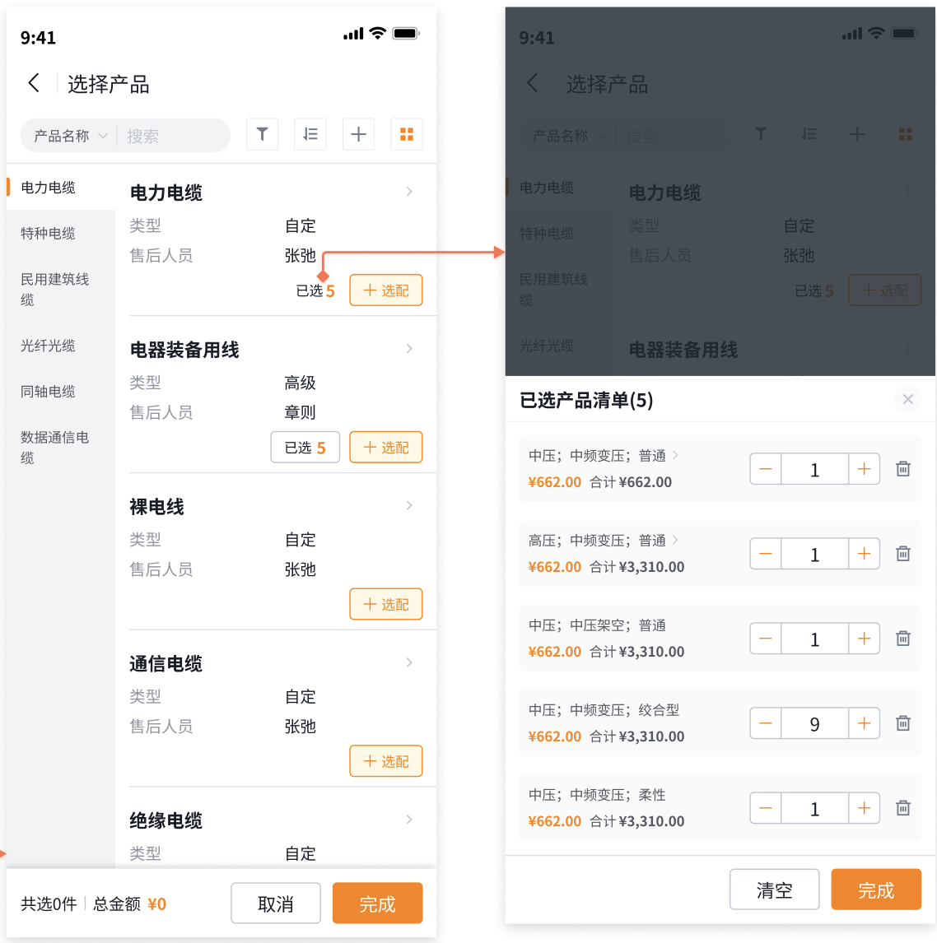937x943 pixels.
Task: Switch to grid view icon
Action: point(407,134)
